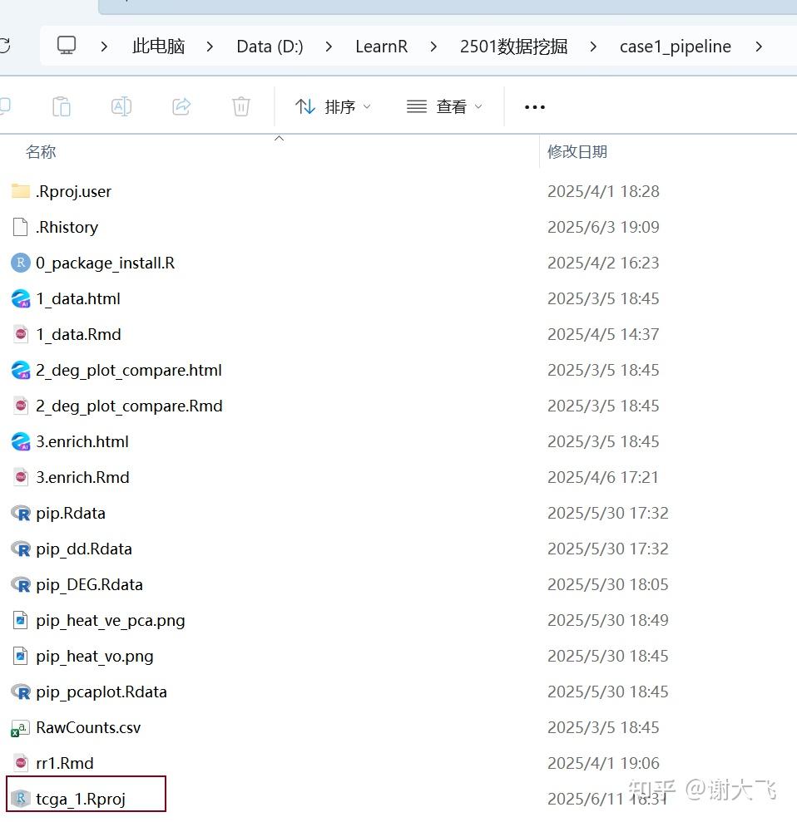Image resolution: width=797 pixels, height=822 pixels.
Task: Click the Excel icon of RawCounts.csv
Action: pyautogui.click(x=20, y=727)
